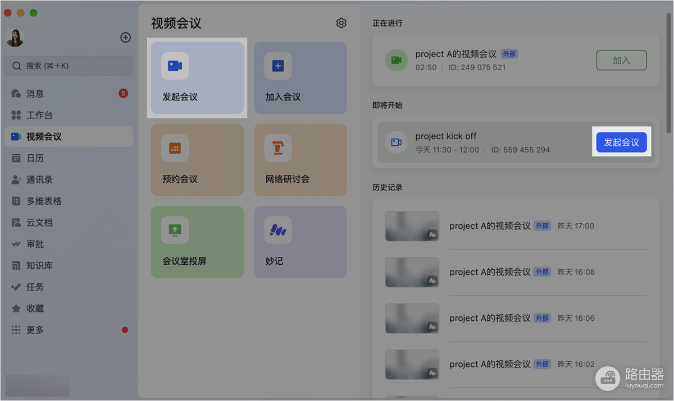Click the 外部 tag on the ongoing meeting
The height and width of the screenshot is (401, 674).
click(x=509, y=54)
